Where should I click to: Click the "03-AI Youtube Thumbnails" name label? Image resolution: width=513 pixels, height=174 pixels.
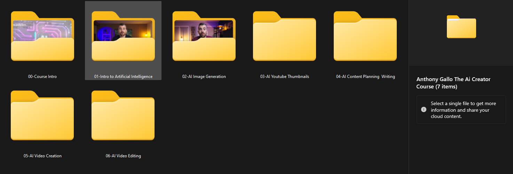284,77
